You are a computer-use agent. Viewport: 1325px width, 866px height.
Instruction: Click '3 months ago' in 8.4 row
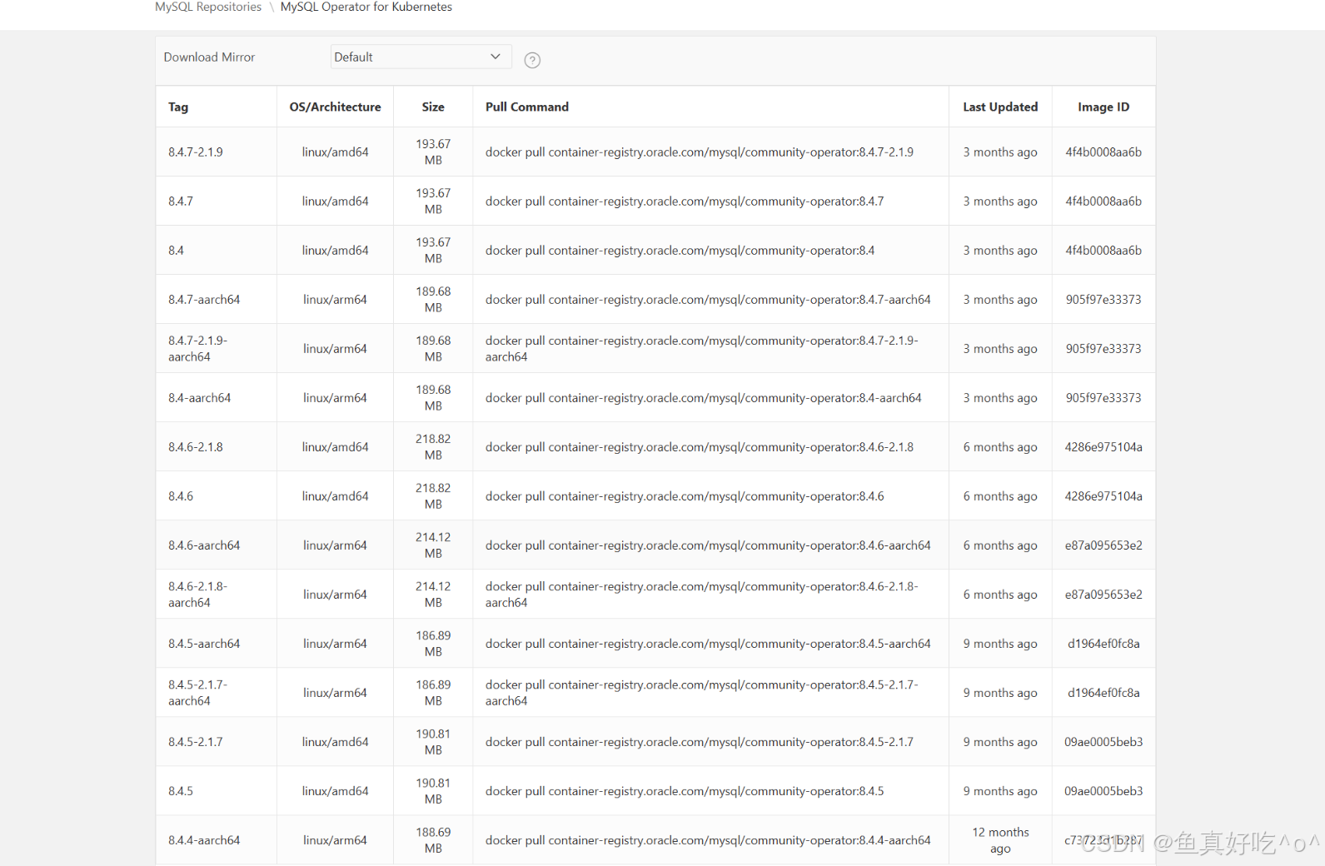click(1000, 250)
